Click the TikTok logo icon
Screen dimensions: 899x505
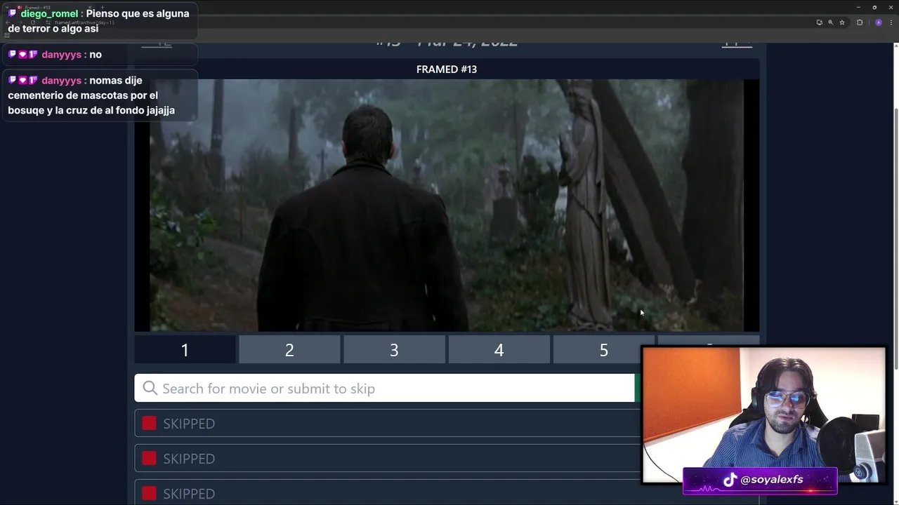[x=730, y=480]
